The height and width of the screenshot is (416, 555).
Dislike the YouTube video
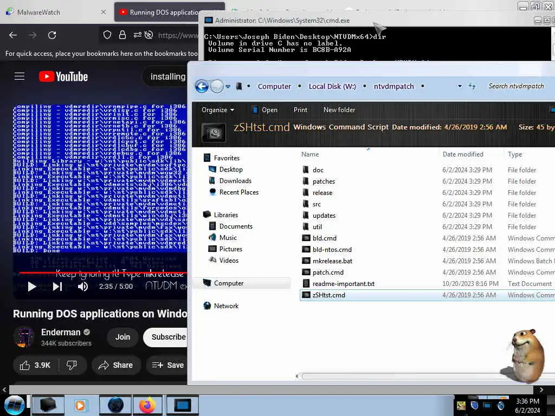point(72,365)
